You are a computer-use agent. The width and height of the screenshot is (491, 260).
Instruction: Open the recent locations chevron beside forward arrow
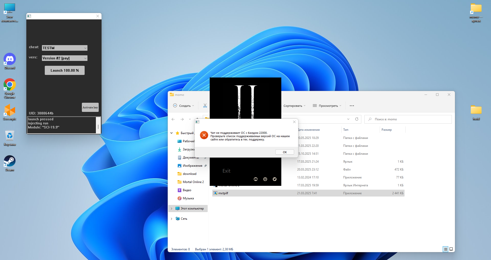pos(190,119)
